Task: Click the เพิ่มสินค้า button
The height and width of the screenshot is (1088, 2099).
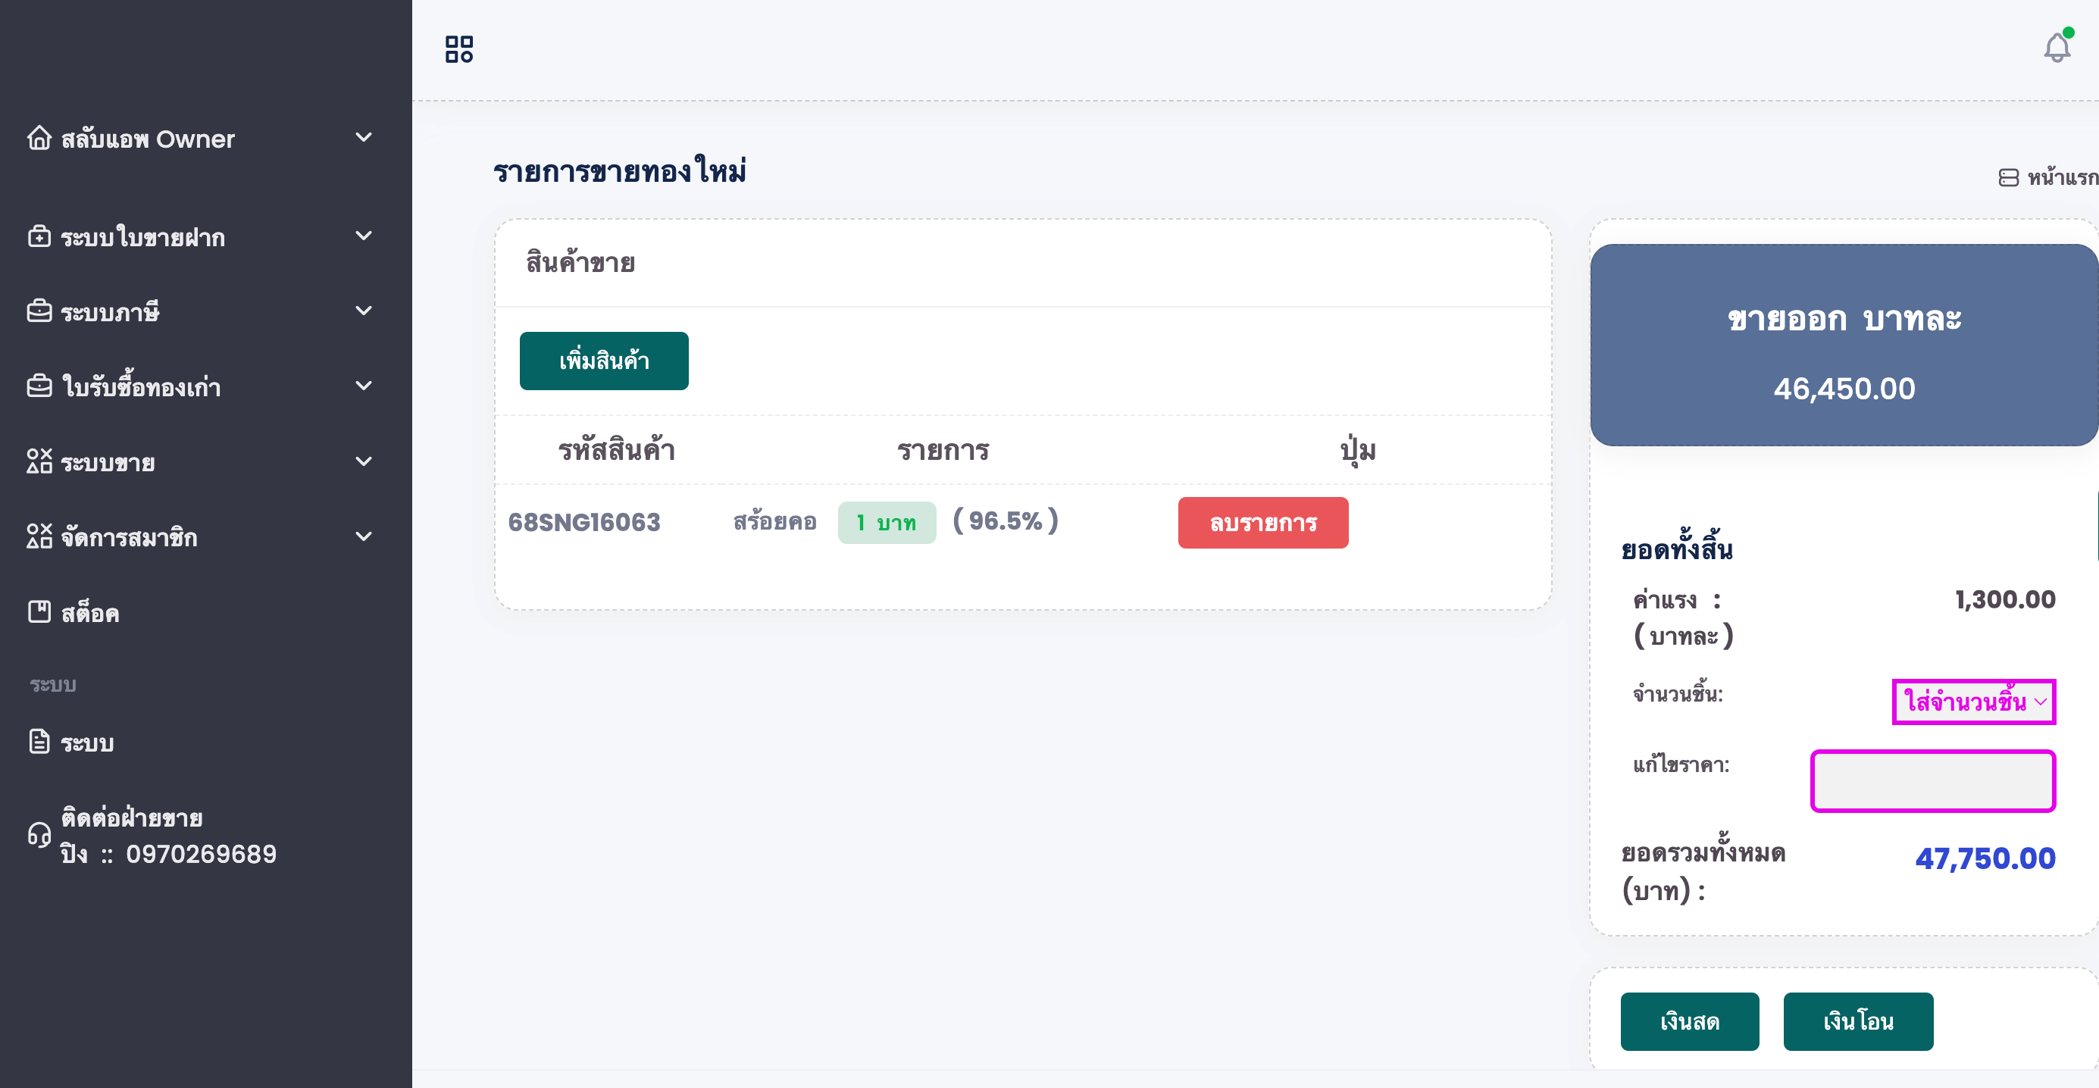Action: pyautogui.click(x=604, y=361)
